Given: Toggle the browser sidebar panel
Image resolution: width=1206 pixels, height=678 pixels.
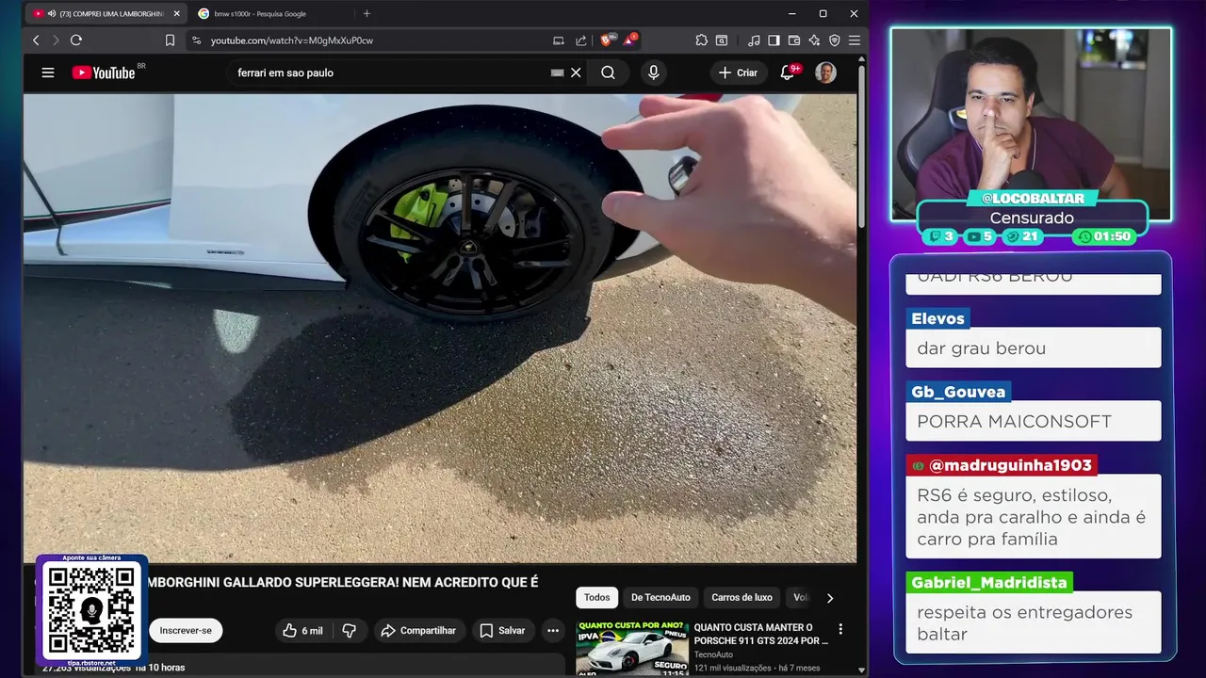Looking at the screenshot, I should point(774,40).
